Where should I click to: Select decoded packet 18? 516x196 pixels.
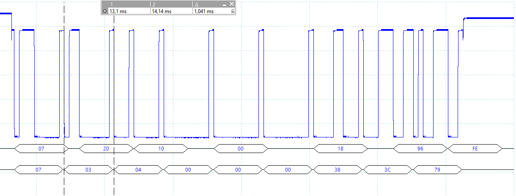(341, 148)
